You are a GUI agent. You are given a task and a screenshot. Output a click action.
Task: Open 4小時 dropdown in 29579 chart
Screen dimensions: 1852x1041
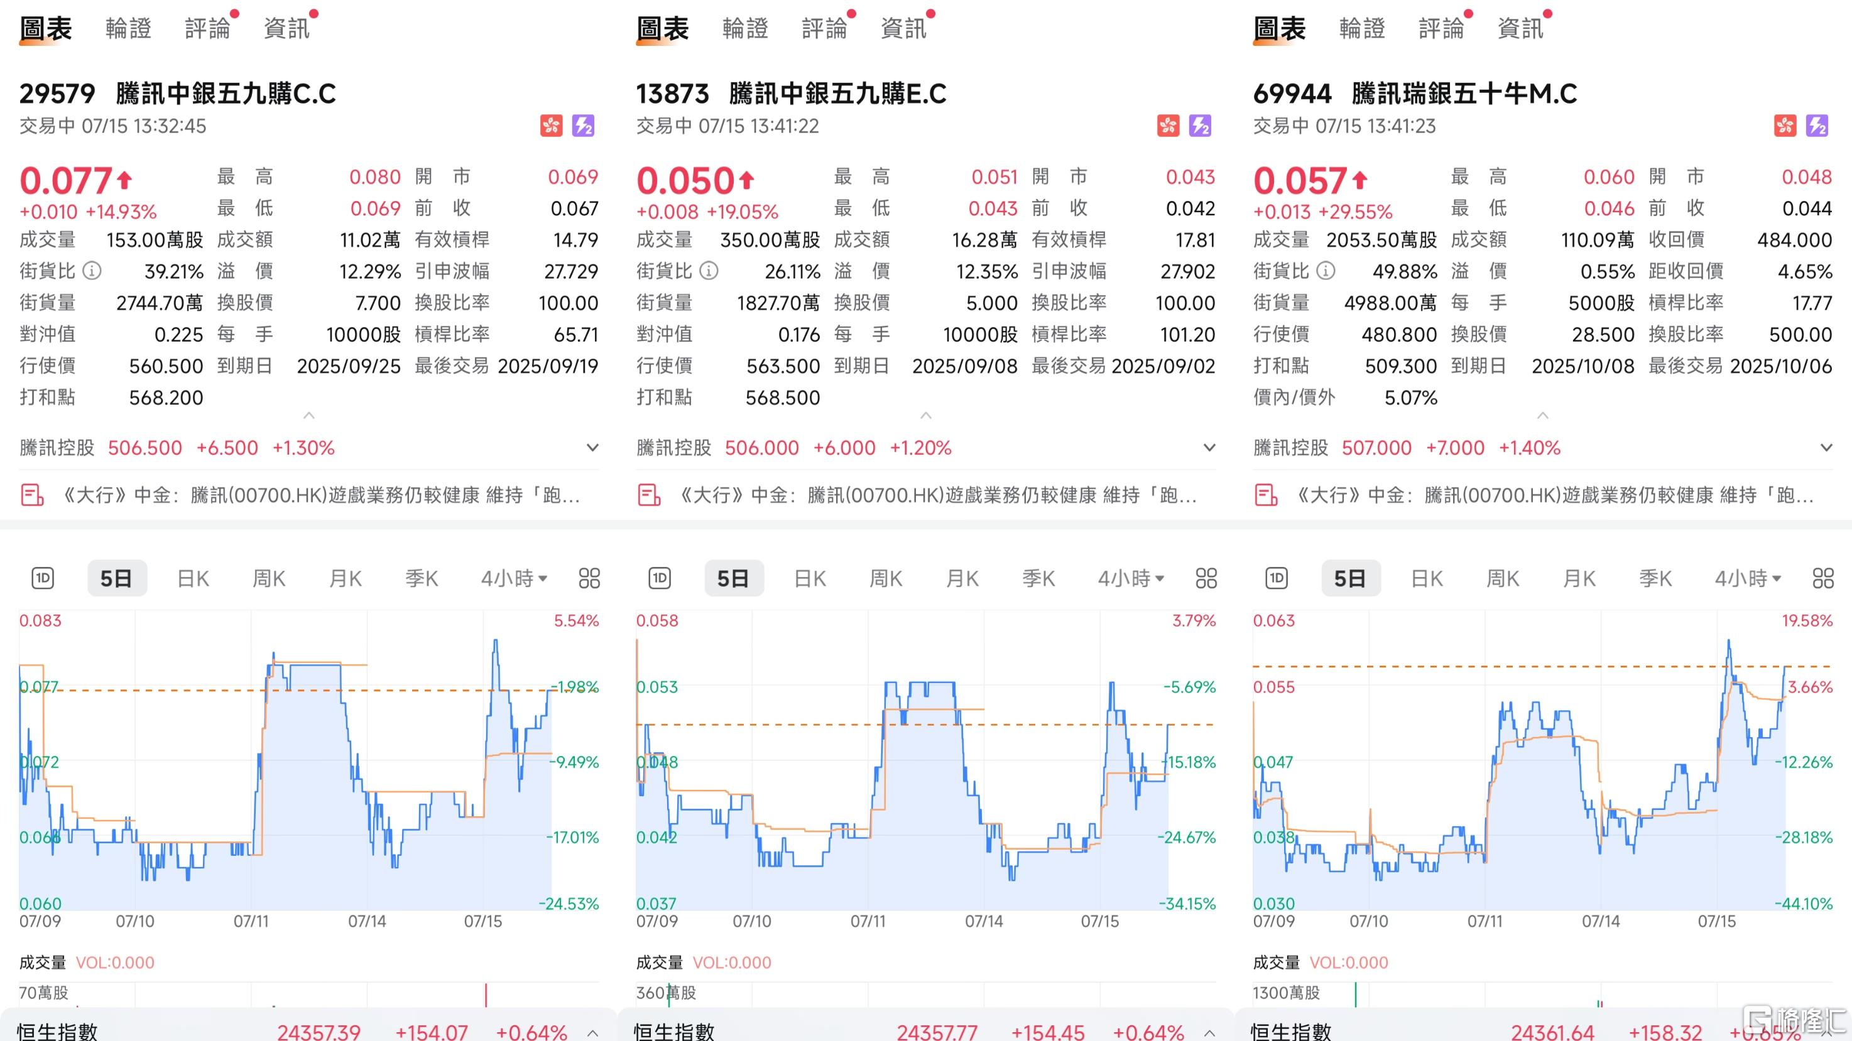(514, 578)
